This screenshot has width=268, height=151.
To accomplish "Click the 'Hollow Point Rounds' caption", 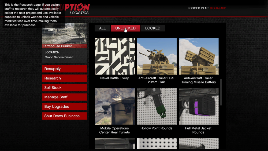I will coord(157,128).
